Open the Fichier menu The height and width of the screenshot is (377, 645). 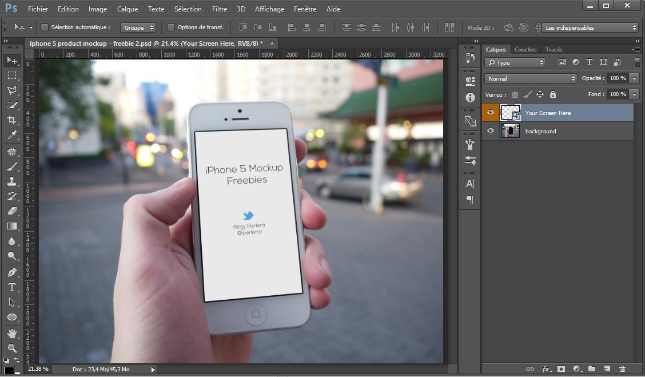pyautogui.click(x=38, y=9)
